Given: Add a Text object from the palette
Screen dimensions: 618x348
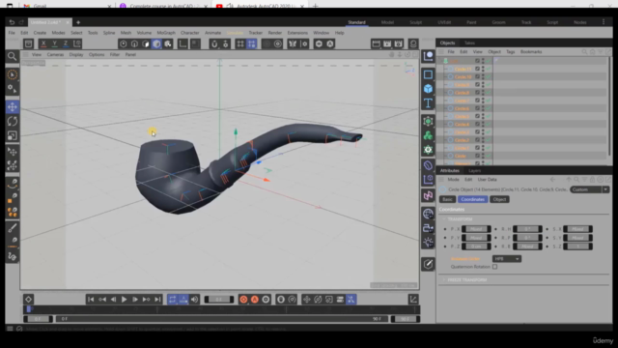Looking at the screenshot, I should [x=428, y=103].
